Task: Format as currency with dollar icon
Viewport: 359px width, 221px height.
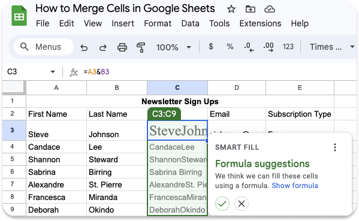Action: point(211,47)
